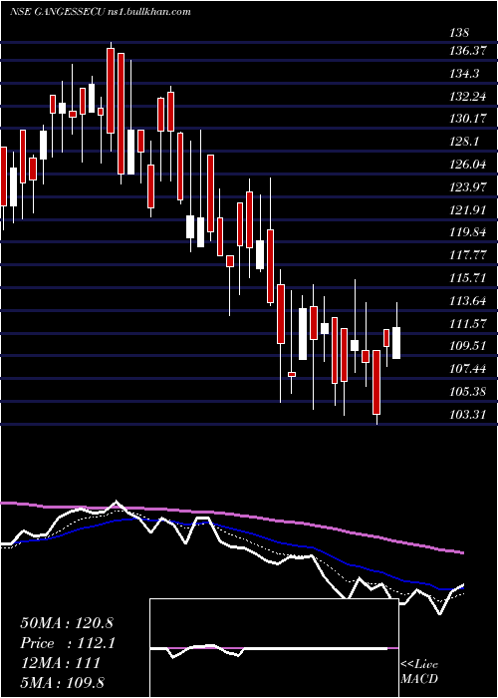Click the 132.24 price level label
The width and height of the screenshot is (498, 698).
466,97
